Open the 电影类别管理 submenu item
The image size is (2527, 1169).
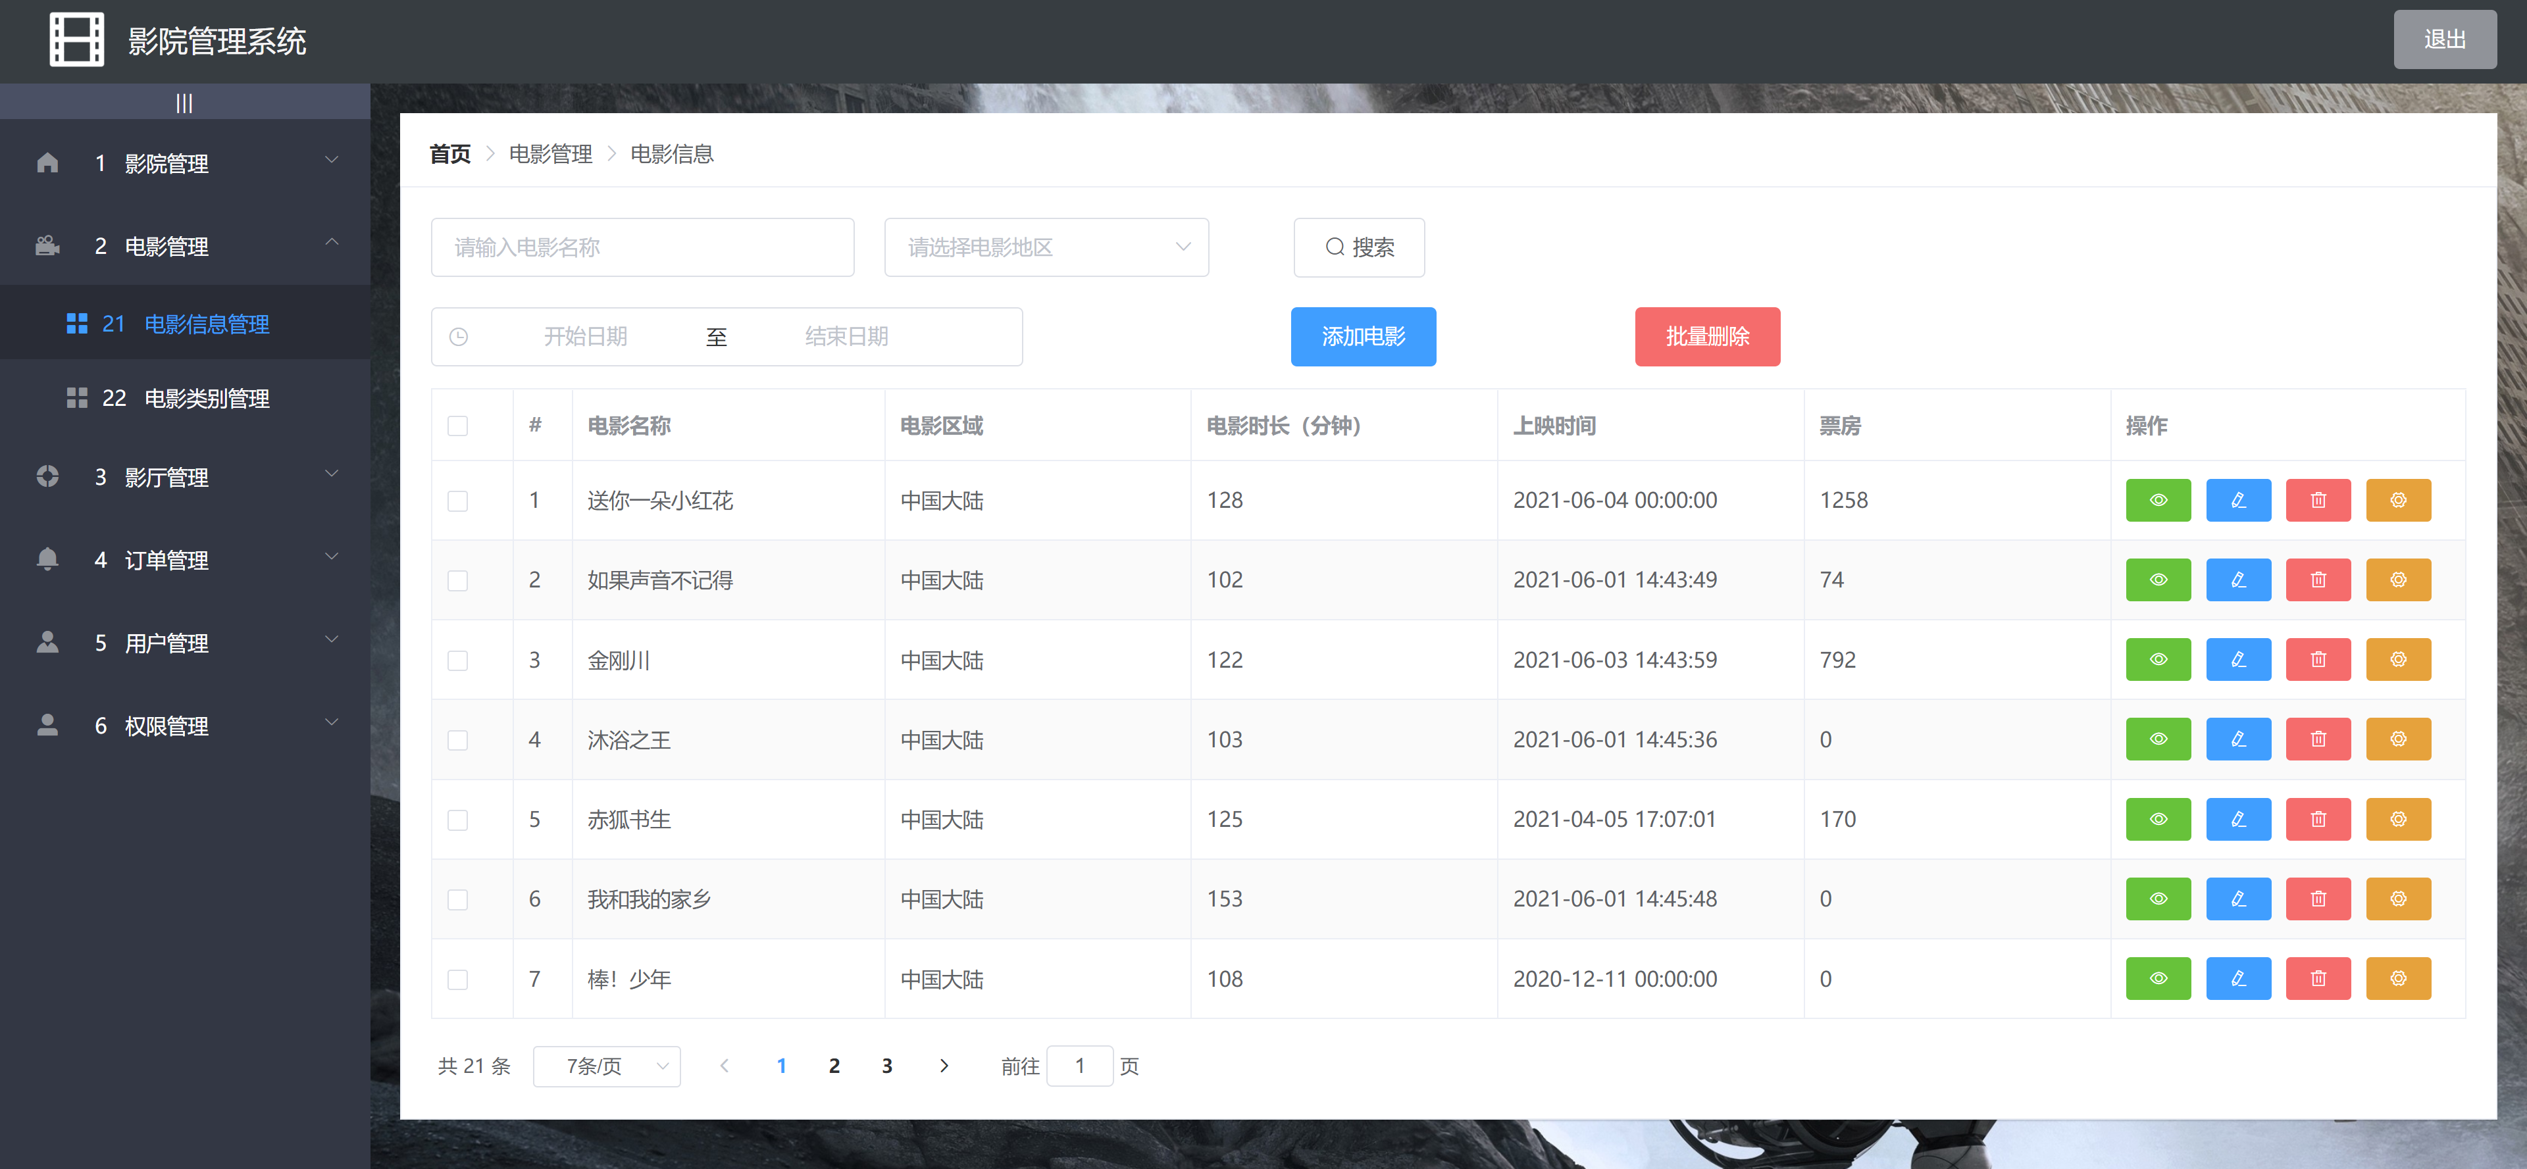[x=206, y=398]
